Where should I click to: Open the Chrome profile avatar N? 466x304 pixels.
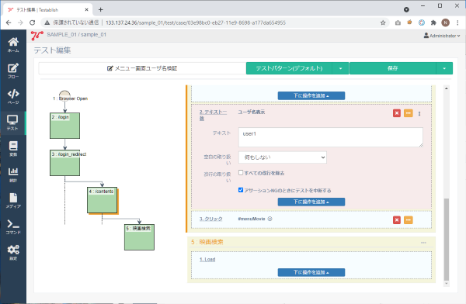pos(445,22)
